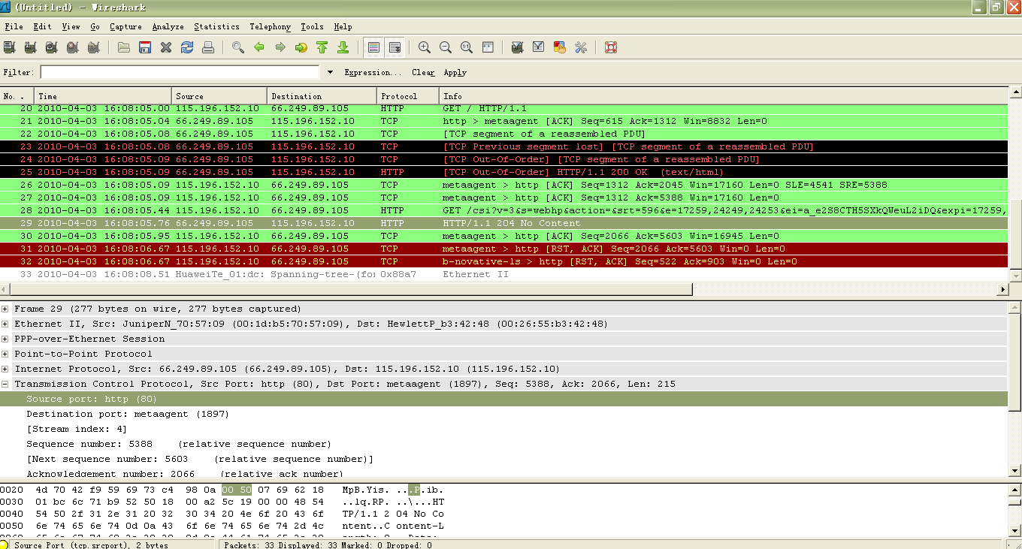Viewport: 1022px width, 549px height.
Task: Click the Zoom in toolbar icon
Action: coord(425,47)
